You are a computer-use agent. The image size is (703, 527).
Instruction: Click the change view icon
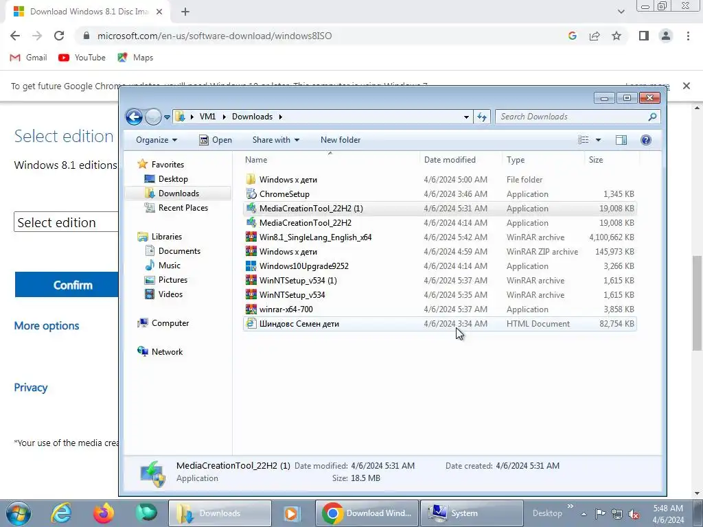584,140
